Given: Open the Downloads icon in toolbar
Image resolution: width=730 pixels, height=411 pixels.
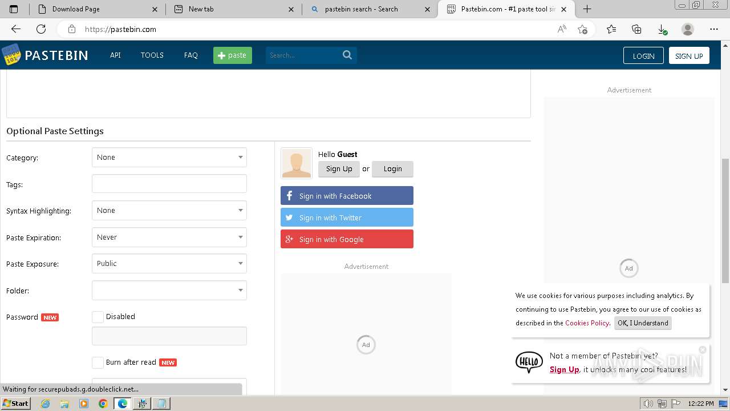Looking at the screenshot, I should tap(662, 29).
